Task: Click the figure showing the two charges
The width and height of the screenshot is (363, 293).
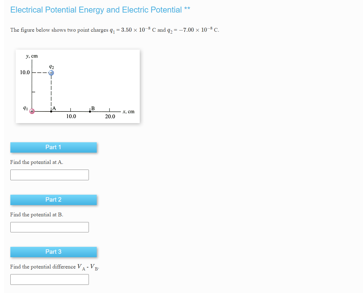Action: [78, 86]
